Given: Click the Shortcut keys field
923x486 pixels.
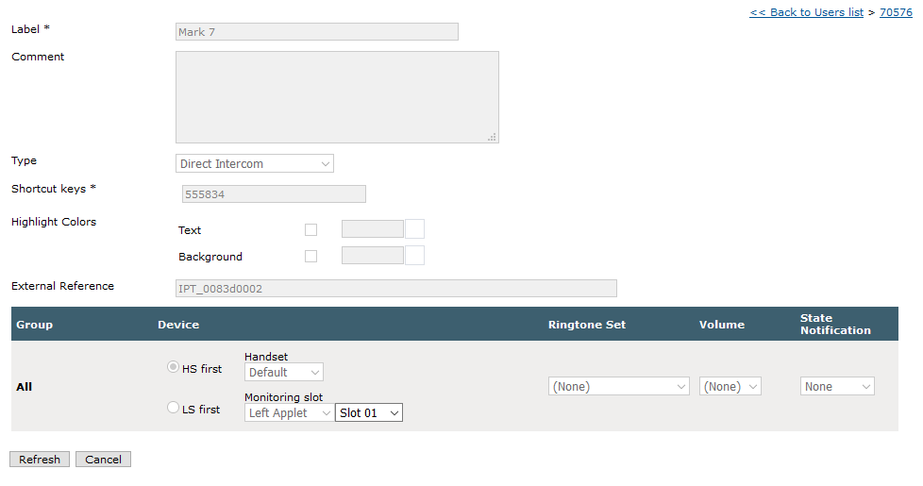Looking at the screenshot, I should [x=274, y=194].
